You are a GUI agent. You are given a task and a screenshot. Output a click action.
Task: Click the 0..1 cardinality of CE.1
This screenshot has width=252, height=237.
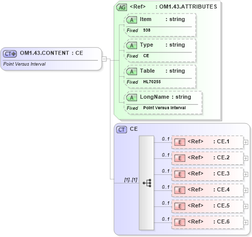coord(166,139)
